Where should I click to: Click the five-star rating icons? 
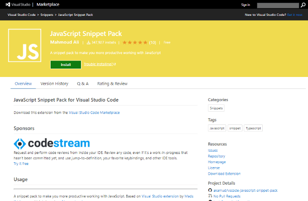(x=135, y=42)
